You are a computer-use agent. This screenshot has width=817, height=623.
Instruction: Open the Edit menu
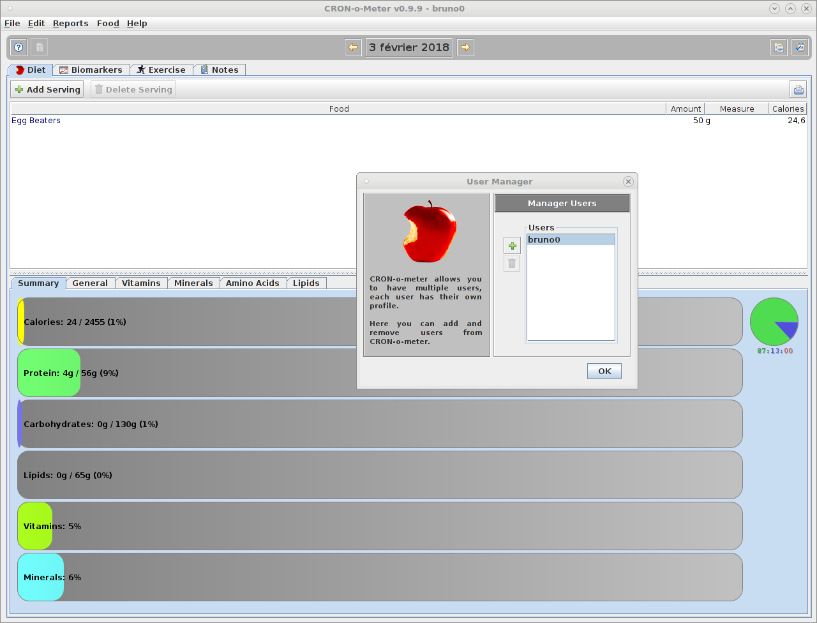pyautogui.click(x=36, y=23)
